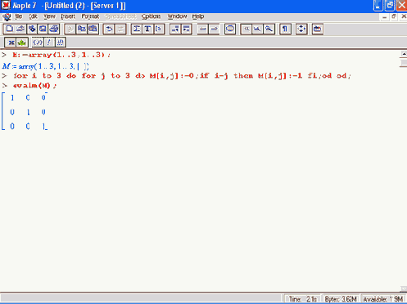
Task: Open the Insert menu
Action: point(68,16)
